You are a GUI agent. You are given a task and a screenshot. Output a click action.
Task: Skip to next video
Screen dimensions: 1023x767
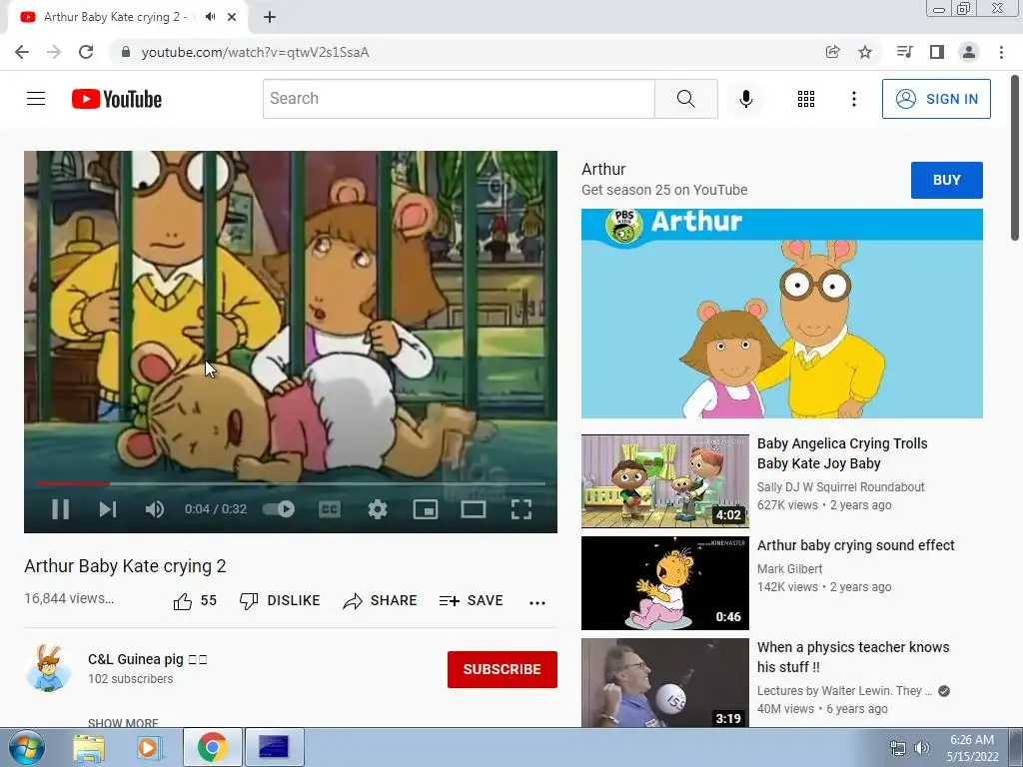[x=108, y=509]
